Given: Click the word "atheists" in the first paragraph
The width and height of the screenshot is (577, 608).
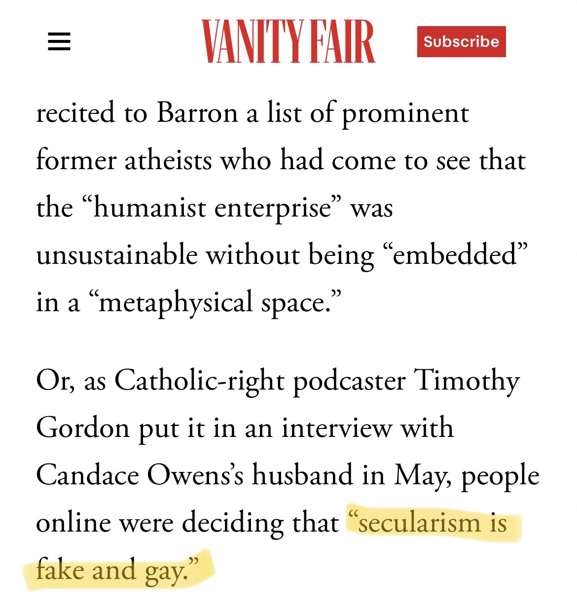Looking at the screenshot, I should tap(168, 161).
